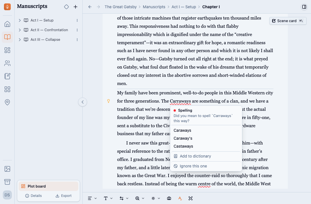Open the archive box sidebar icon
This screenshot has height=204, width=311.
point(7,182)
